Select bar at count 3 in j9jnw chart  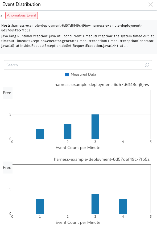tap(95, 127)
